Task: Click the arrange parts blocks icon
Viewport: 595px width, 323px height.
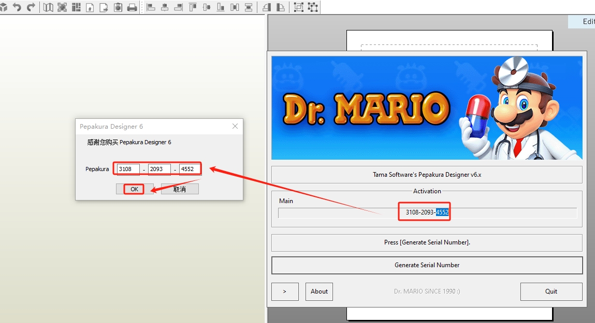Action: (76, 7)
